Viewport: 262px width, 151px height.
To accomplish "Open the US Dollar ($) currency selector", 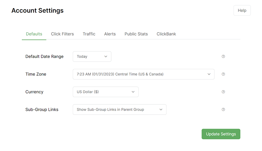I will coord(105,92).
